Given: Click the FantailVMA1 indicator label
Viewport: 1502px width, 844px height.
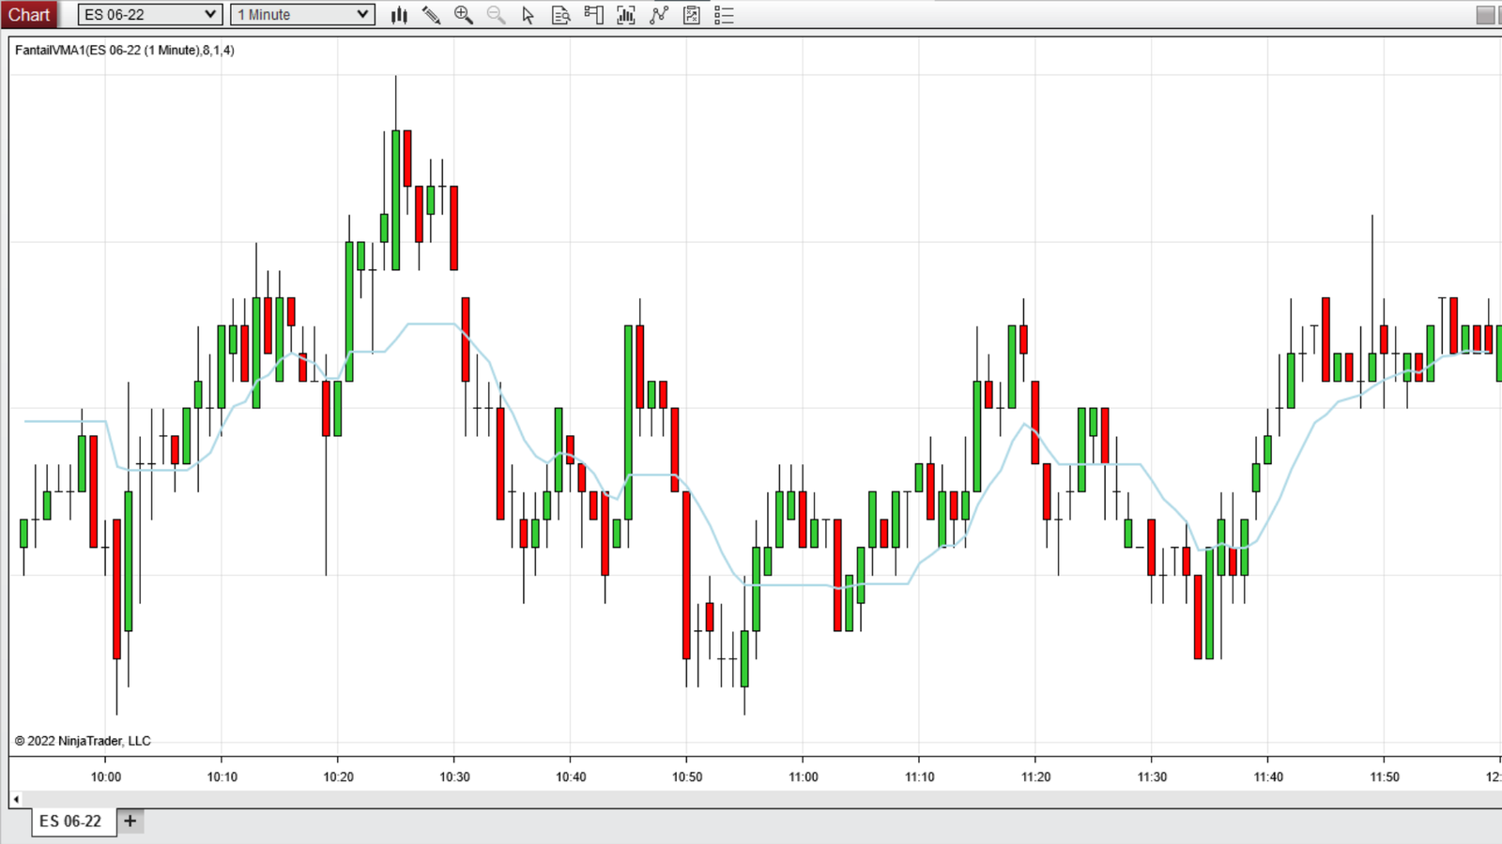Looking at the screenshot, I should point(125,51).
